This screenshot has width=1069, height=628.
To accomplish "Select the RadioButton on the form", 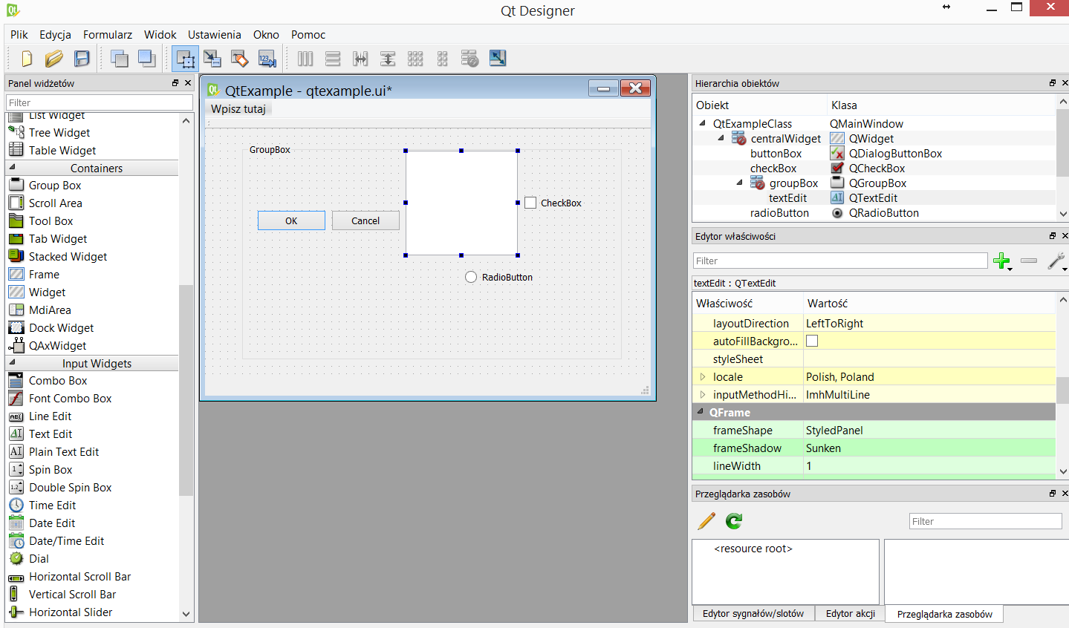I will [471, 277].
